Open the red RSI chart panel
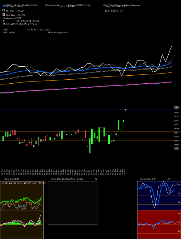The image size is (181, 239). point(159,225)
